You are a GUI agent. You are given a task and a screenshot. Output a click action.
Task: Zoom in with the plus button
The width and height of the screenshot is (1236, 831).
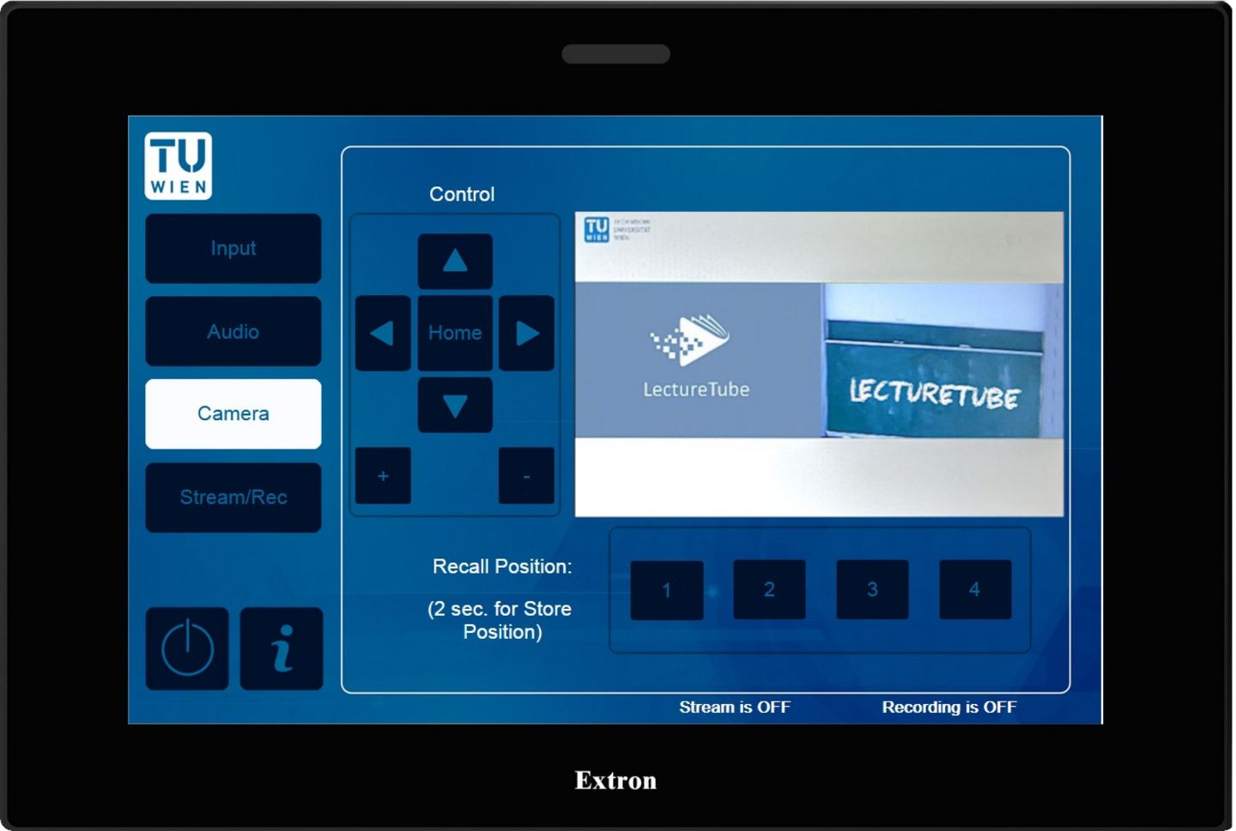click(383, 475)
